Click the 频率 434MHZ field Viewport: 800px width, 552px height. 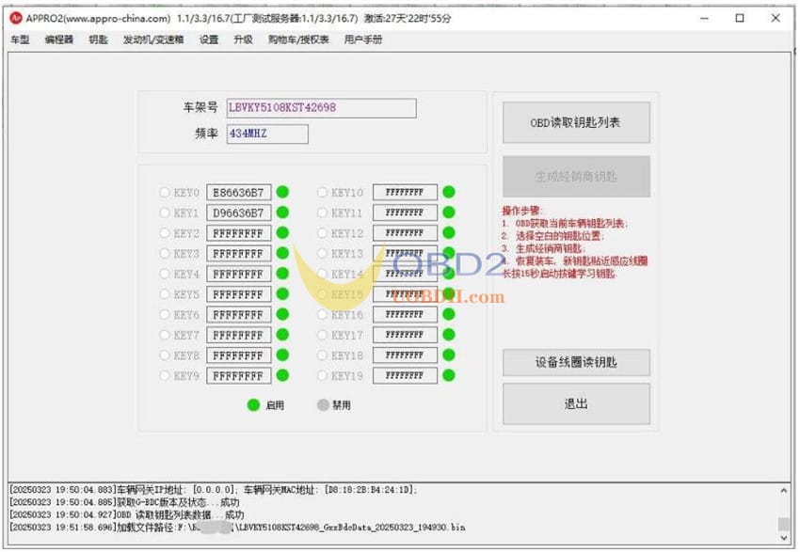pos(267,134)
